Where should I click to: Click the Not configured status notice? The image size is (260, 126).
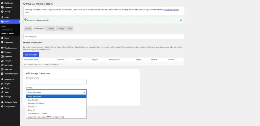[x=103, y=37]
